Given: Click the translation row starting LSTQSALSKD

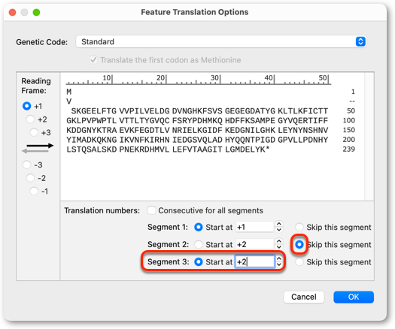Looking at the screenshot, I should click(x=168, y=149).
